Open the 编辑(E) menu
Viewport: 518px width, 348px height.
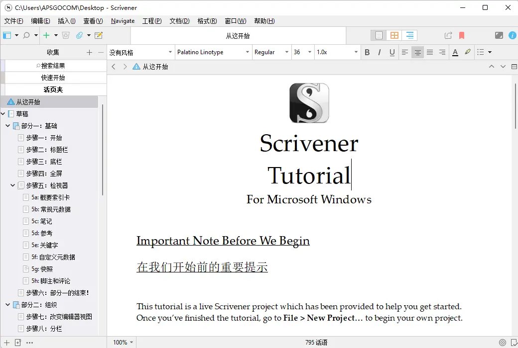(40, 21)
